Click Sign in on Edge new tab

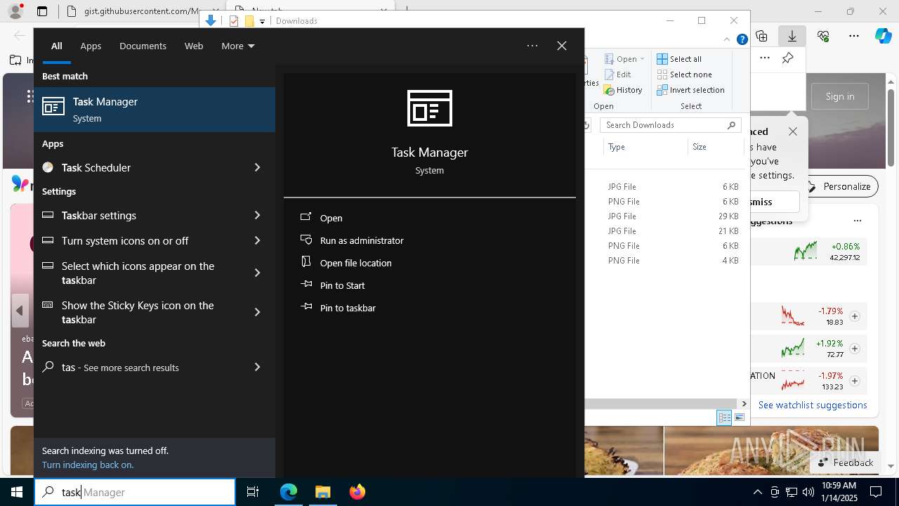(x=840, y=96)
